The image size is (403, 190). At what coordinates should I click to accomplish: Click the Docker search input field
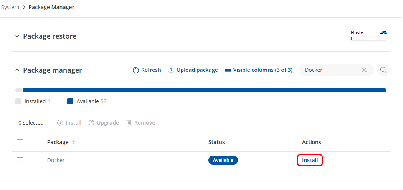click(330, 70)
